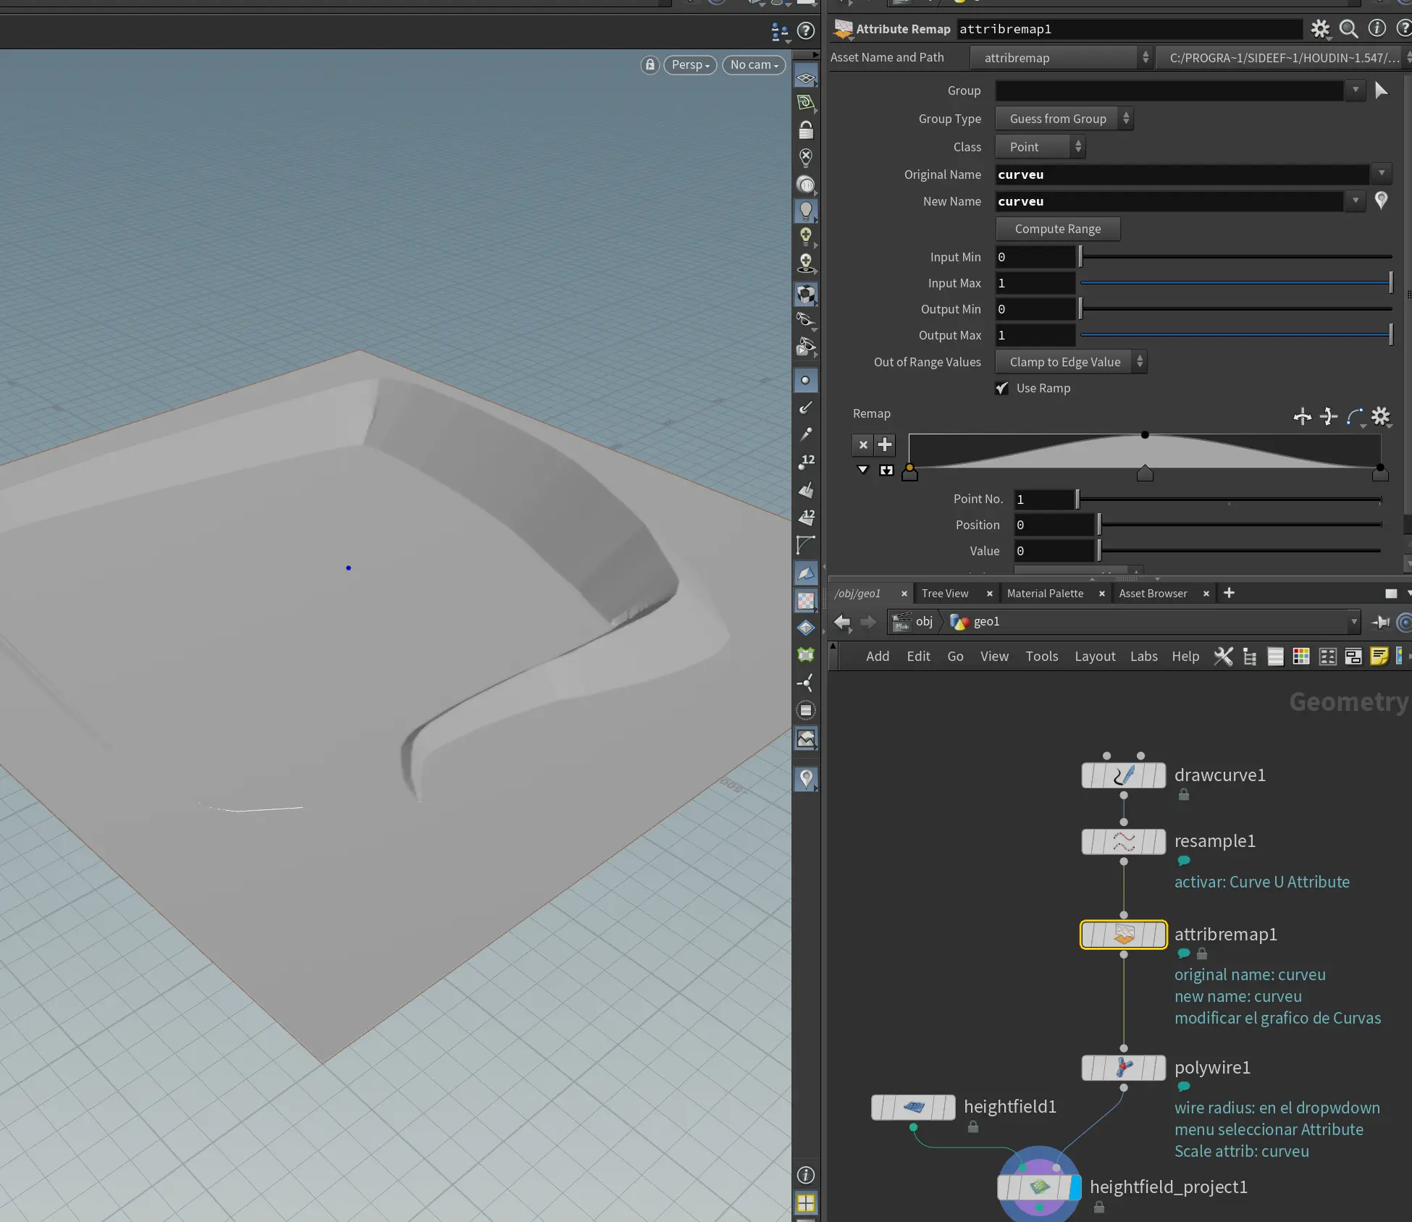Click the info icon at the bottom of the viewport toolbar

coord(805,1175)
